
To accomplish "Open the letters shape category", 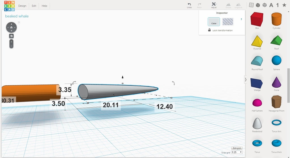I will coord(271,5).
